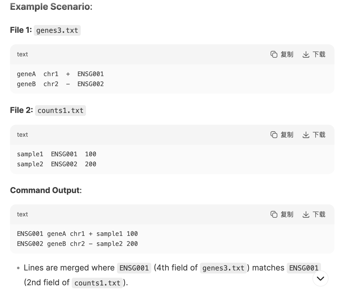Click the Example Scenario heading
Screen dimensions: 342x292
point(51,7)
